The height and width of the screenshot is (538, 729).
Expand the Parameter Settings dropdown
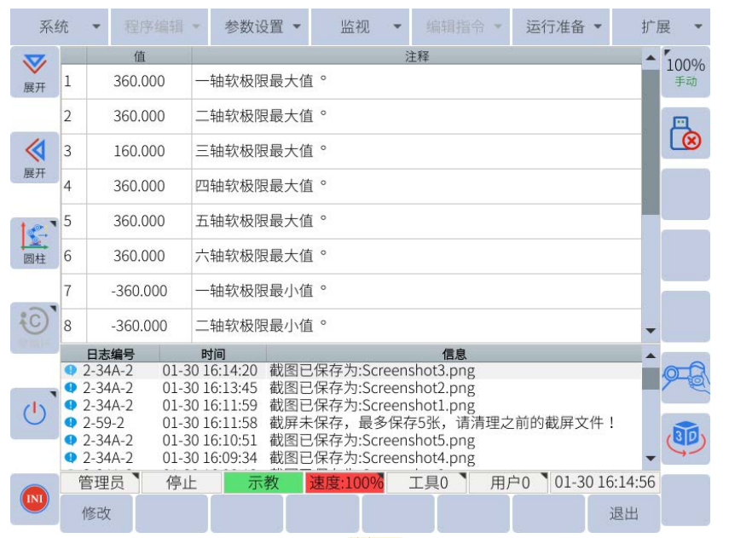click(262, 27)
